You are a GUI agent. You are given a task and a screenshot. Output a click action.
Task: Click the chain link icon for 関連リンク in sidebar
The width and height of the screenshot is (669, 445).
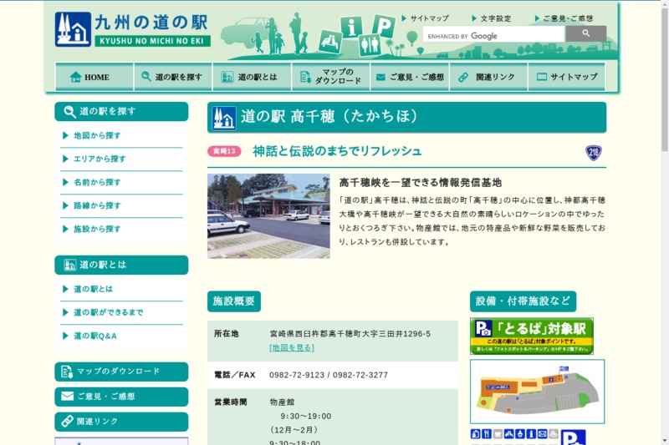[x=66, y=421]
